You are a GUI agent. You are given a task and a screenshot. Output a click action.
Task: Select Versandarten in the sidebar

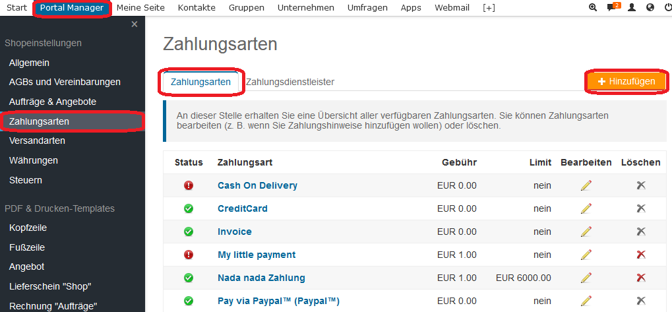[37, 140]
